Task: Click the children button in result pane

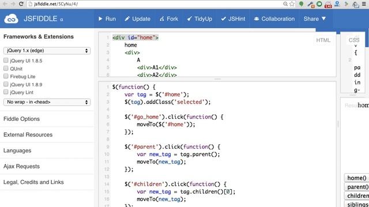Action: (356, 195)
